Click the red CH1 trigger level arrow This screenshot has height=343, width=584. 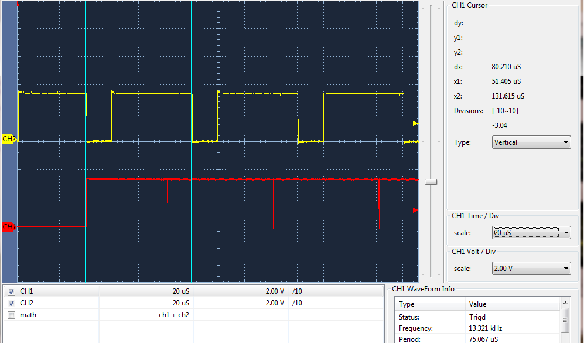point(416,210)
